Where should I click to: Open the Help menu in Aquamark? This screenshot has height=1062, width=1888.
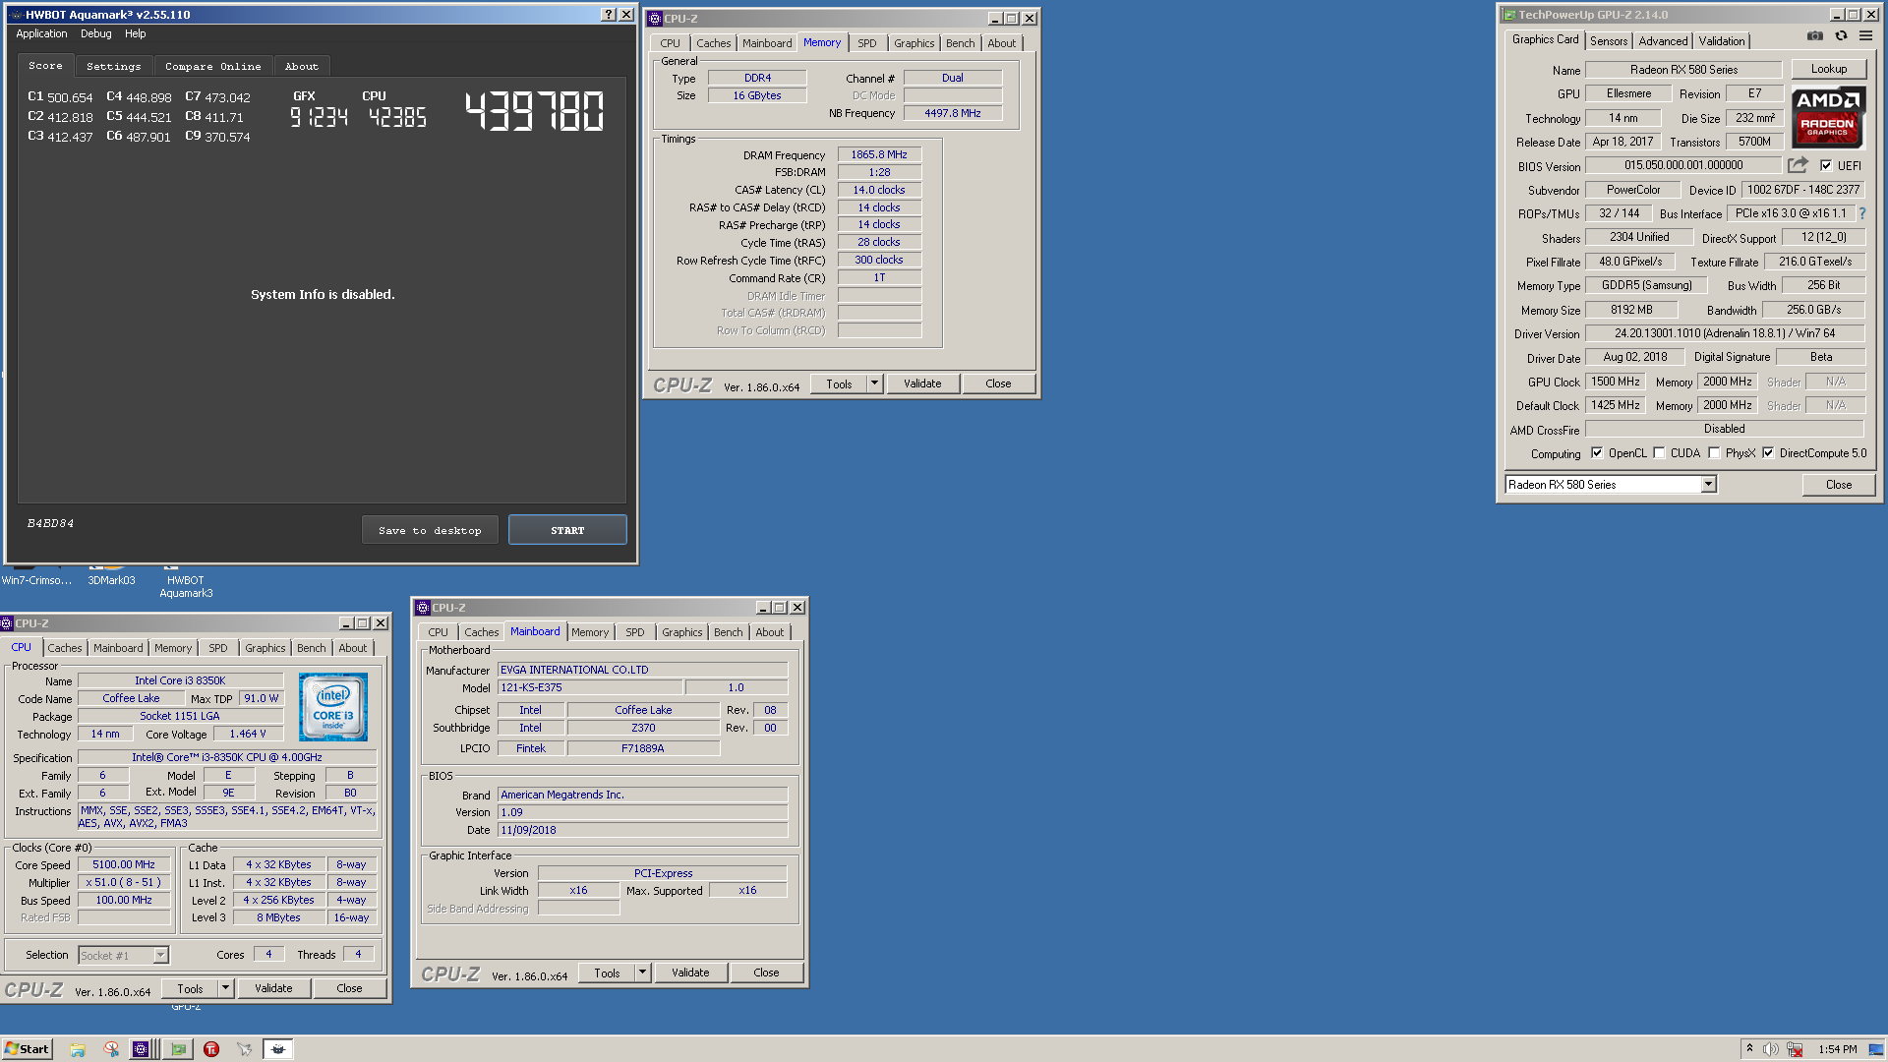point(135,33)
